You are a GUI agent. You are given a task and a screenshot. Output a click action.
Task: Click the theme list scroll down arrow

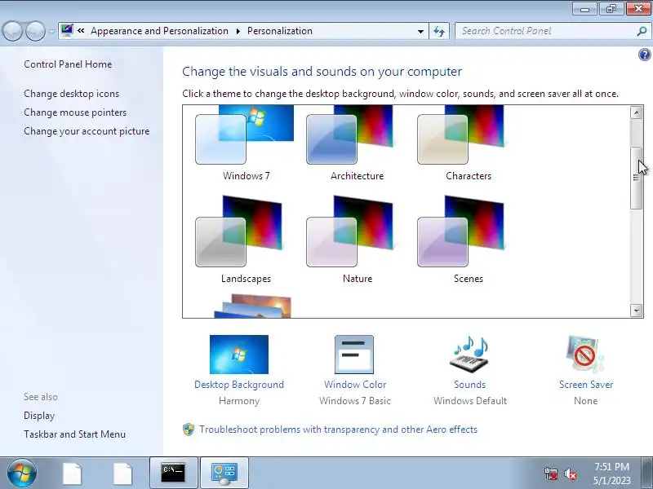click(636, 311)
